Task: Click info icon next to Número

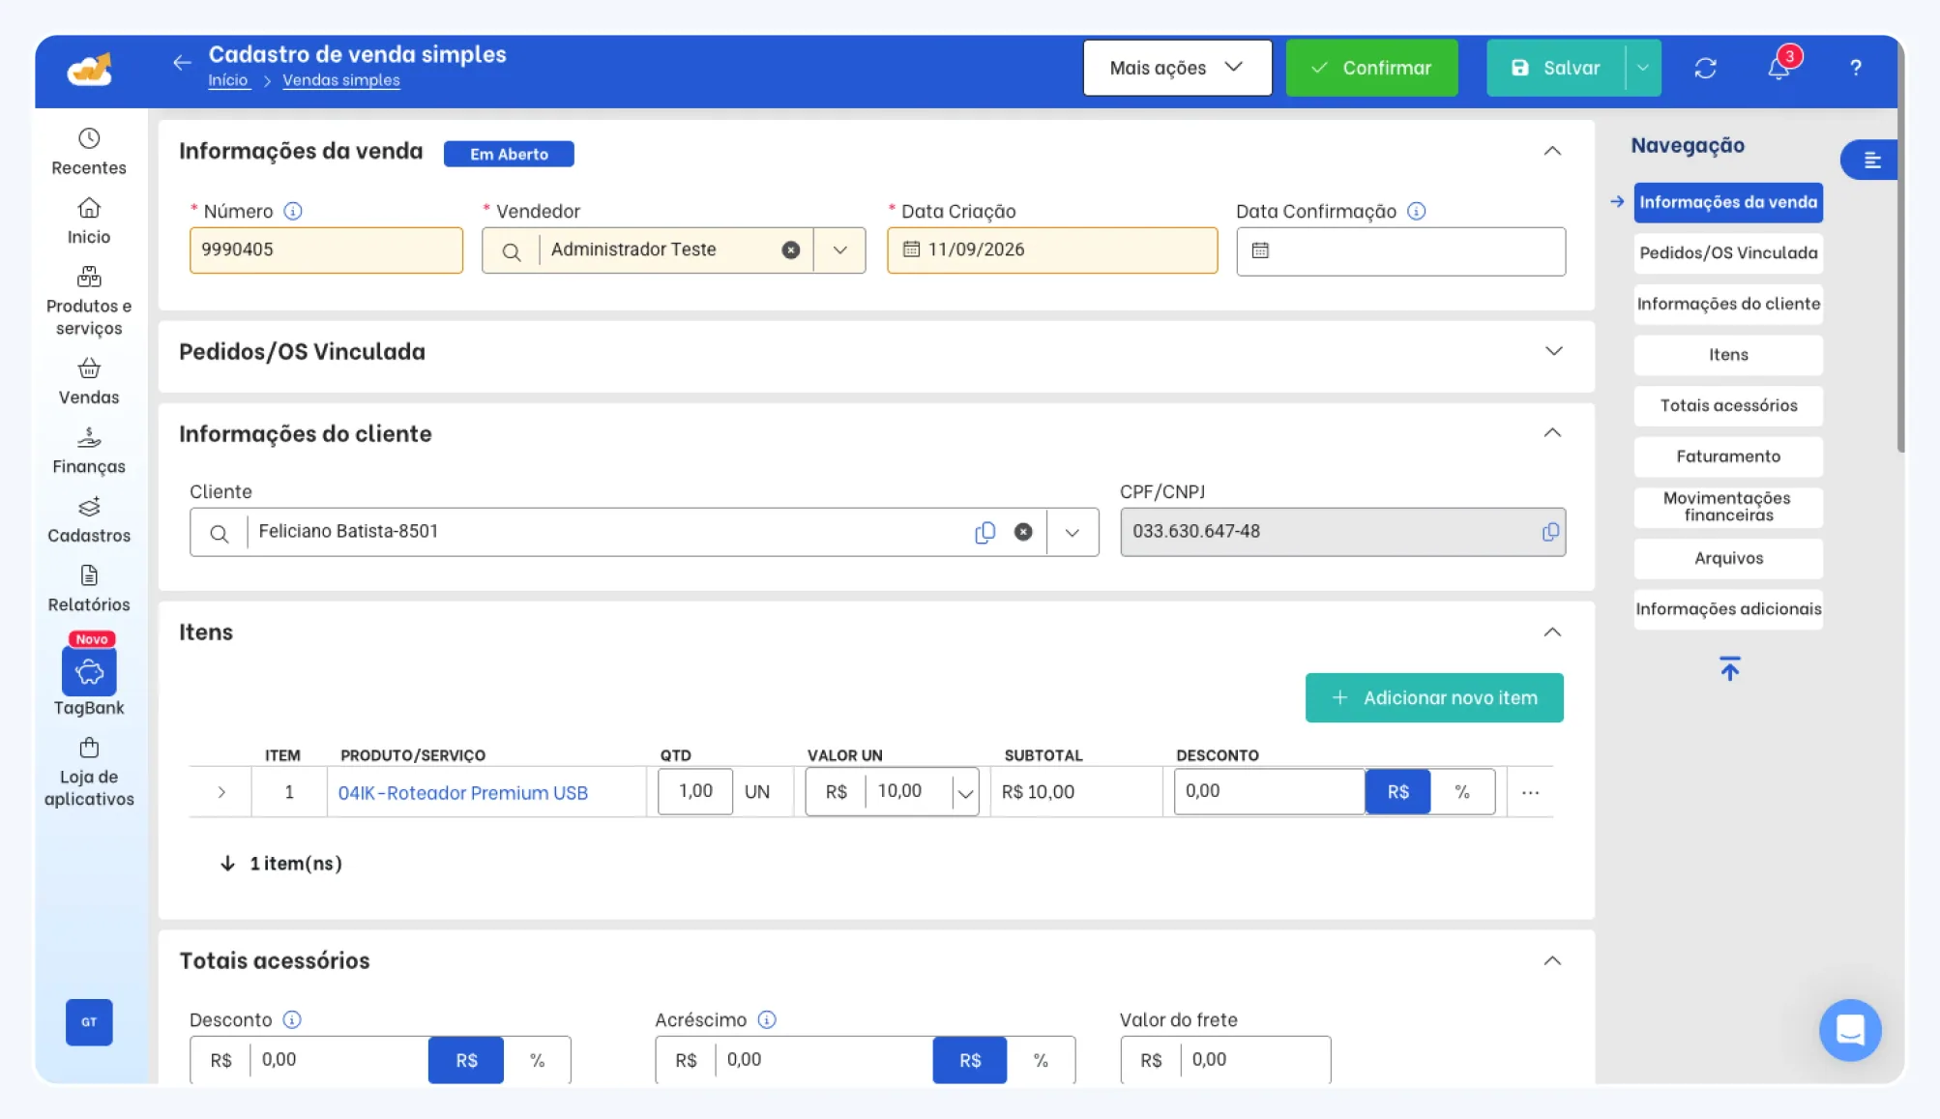Action: coord(293,211)
